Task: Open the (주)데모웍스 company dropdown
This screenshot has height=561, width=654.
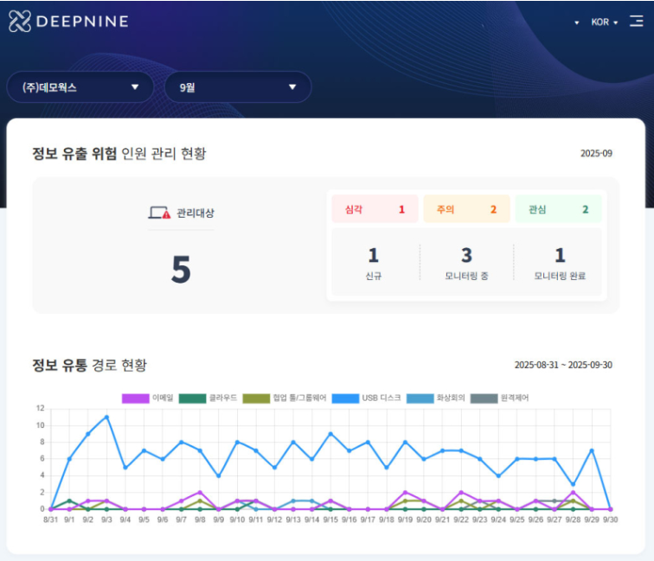Action: pyautogui.click(x=80, y=87)
